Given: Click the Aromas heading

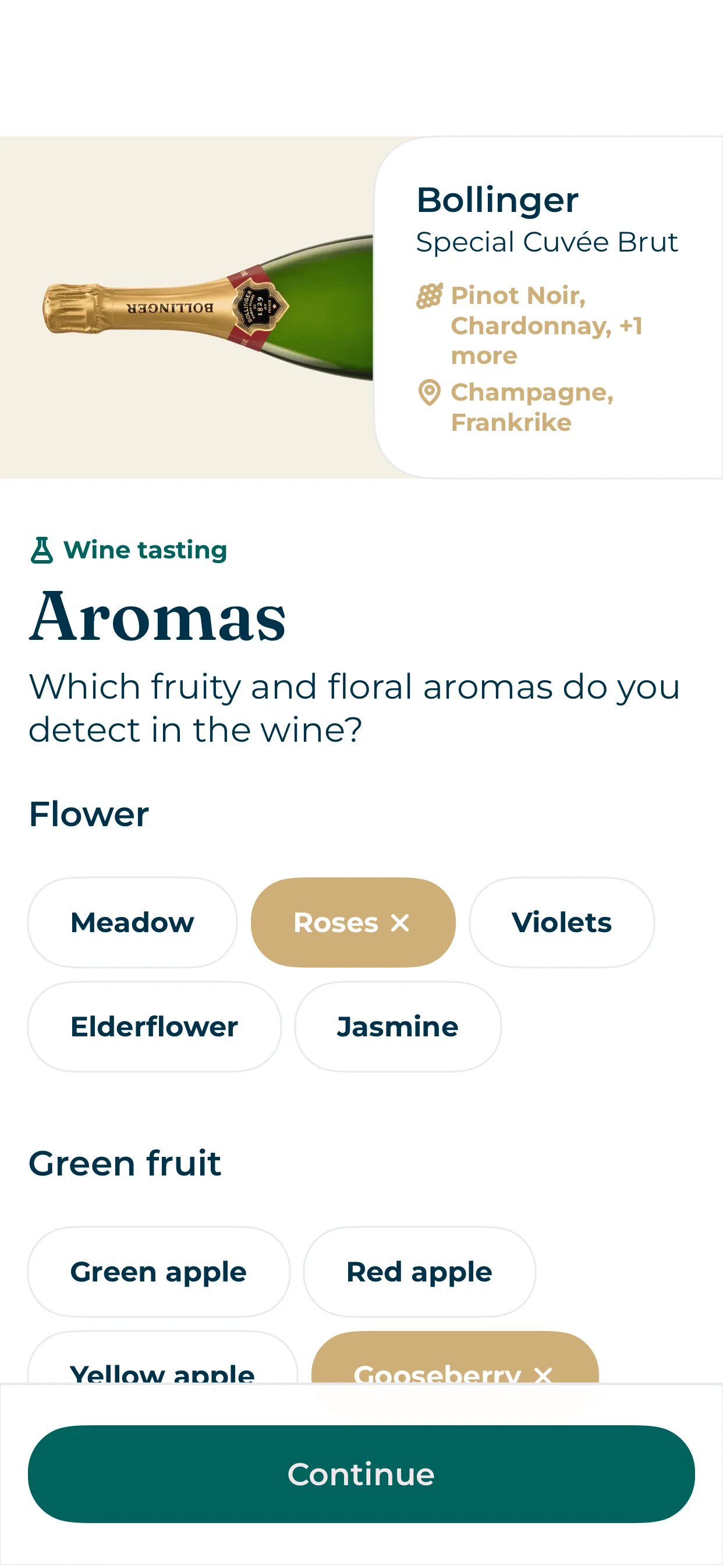Looking at the screenshot, I should point(158,617).
